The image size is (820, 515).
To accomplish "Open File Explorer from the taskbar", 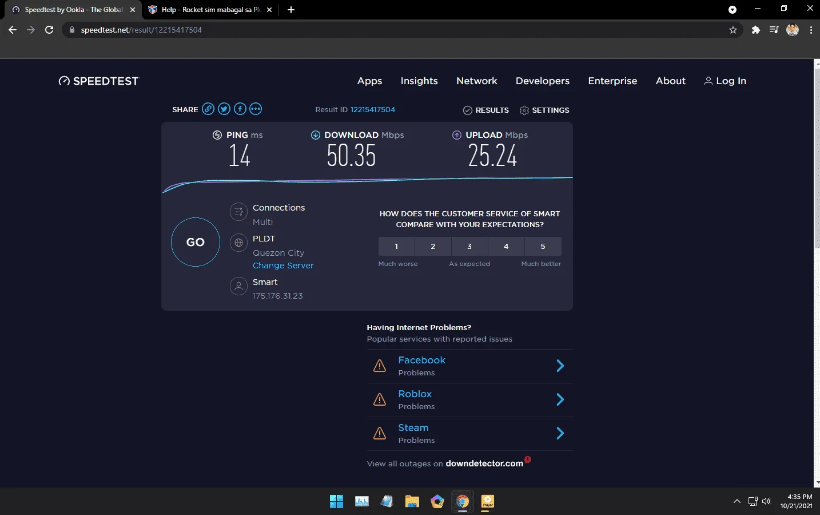I will (x=412, y=501).
